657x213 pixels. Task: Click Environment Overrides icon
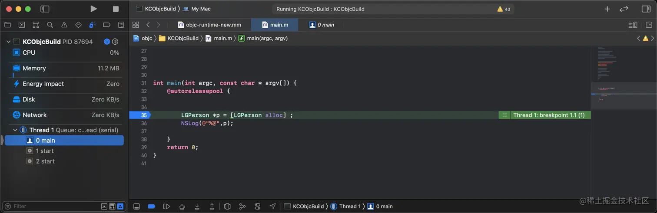coord(258,206)
